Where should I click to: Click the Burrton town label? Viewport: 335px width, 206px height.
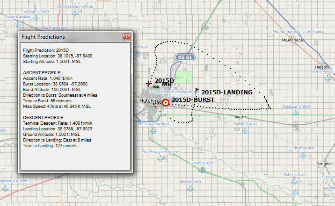[x=241, y=117]
